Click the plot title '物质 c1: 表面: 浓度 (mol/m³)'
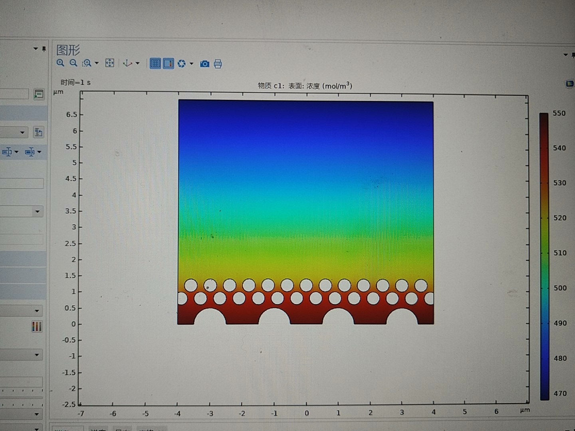575x431 pixels. [305, 85]
